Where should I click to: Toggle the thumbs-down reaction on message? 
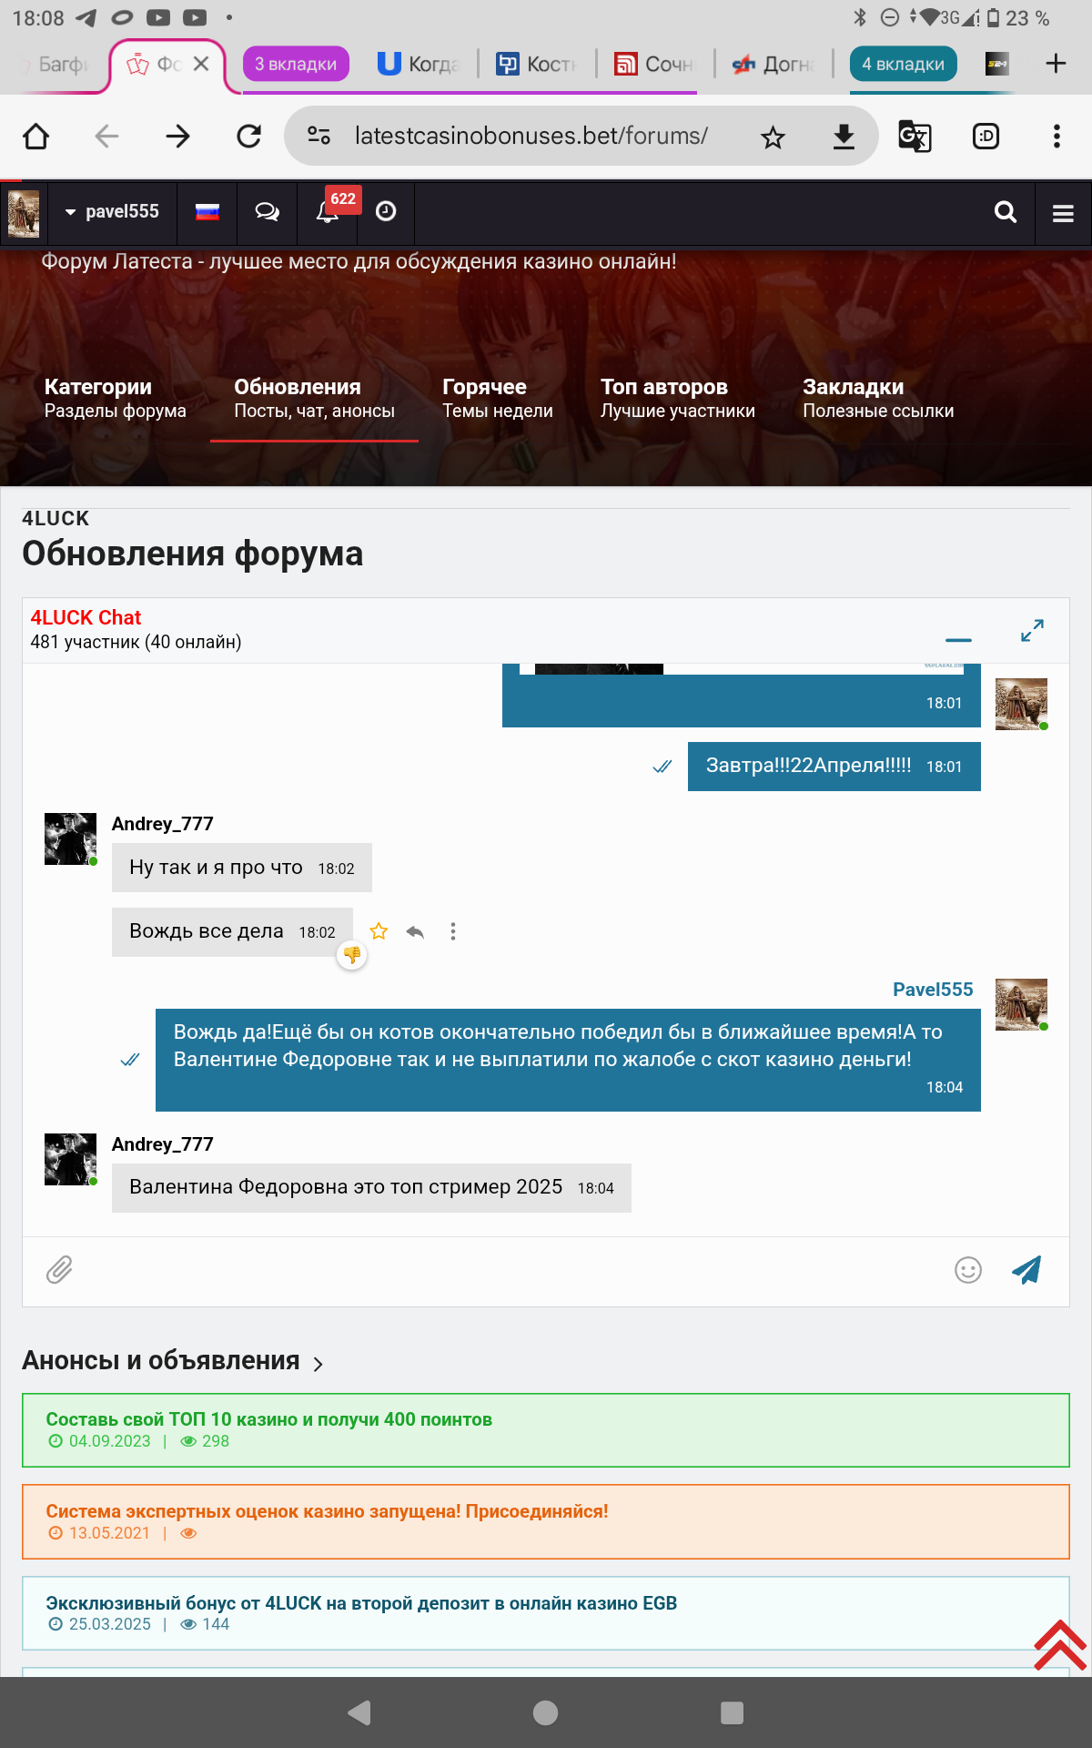pyautogui.click(x=352, y=955)
